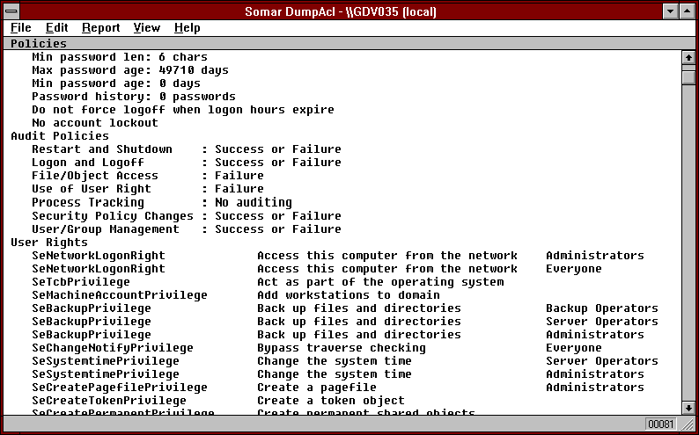The image size is (699, 435).
Task: Click the vertical scrollbar up arrow
Action: [x=688, y=57]
